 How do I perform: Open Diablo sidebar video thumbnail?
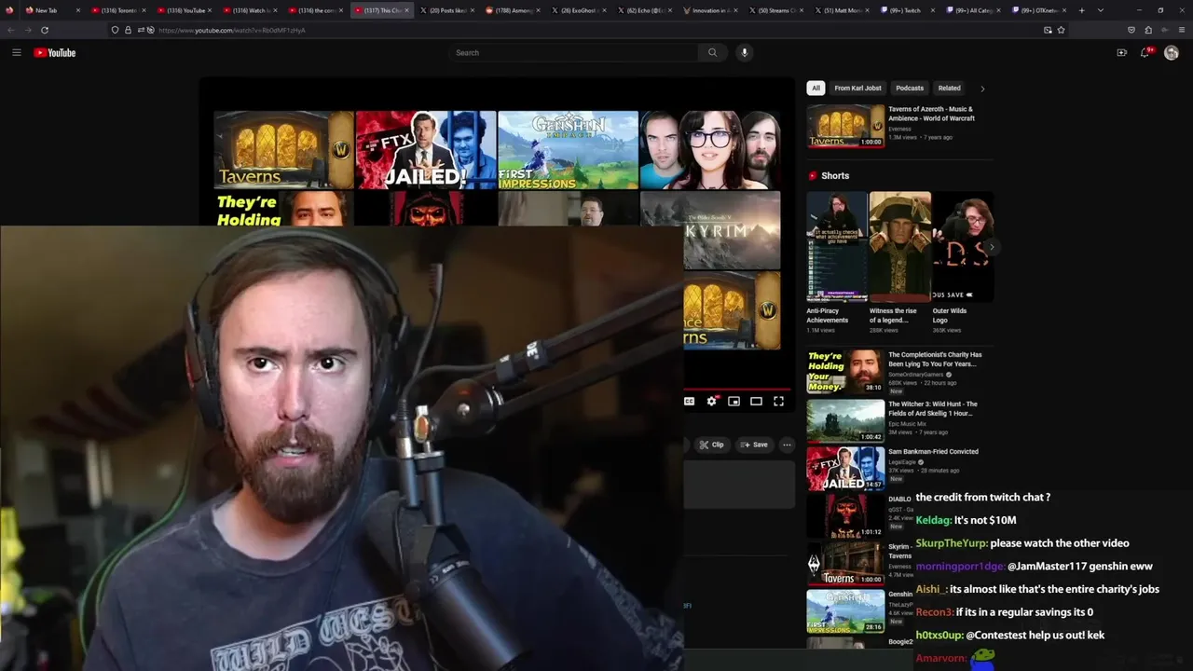pos(845,517)
